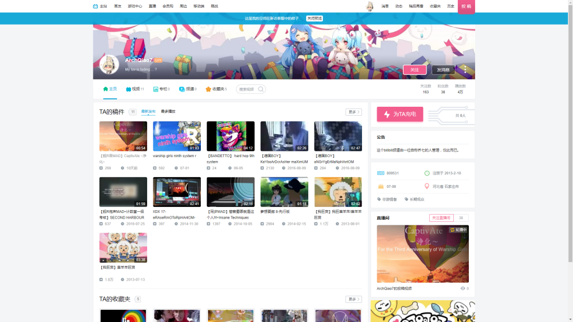The image size is (573, 322).
Task: Toggle 关注直播间 to follow the live room
Action: tap(441, 218)
